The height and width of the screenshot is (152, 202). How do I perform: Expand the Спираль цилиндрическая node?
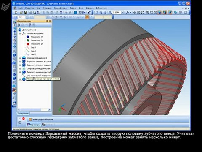point(20,68)
